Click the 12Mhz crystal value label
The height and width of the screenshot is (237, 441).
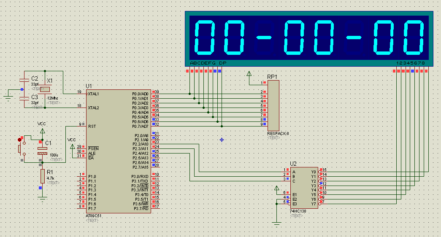[52, 98]
